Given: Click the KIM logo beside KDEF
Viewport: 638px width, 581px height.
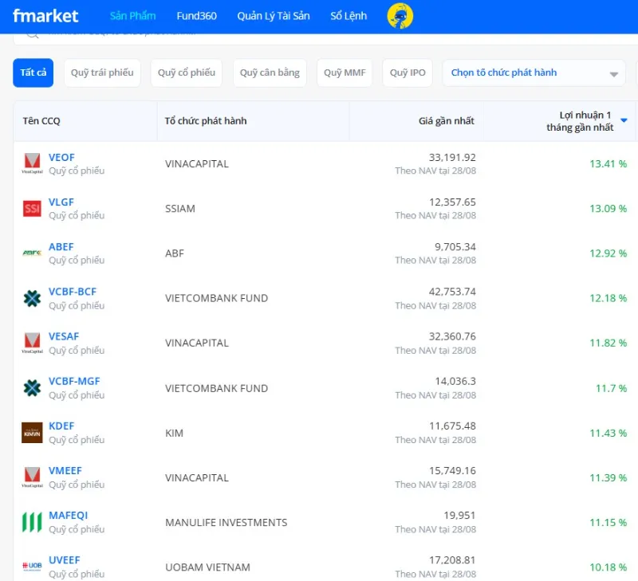Looking at the screenshot, I should [x=32, y=433].
